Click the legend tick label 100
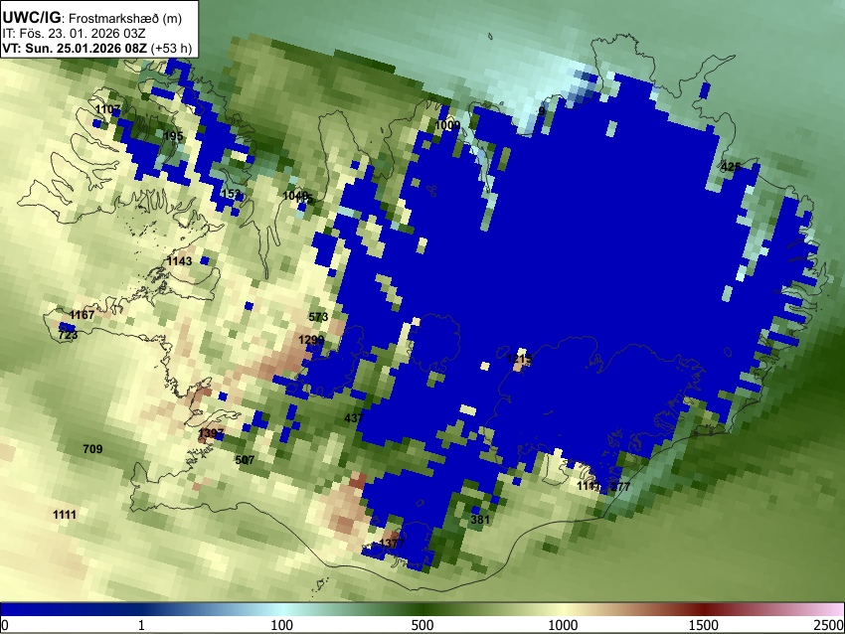This screenshot has width=845, height=634. (x=281, y=625)
